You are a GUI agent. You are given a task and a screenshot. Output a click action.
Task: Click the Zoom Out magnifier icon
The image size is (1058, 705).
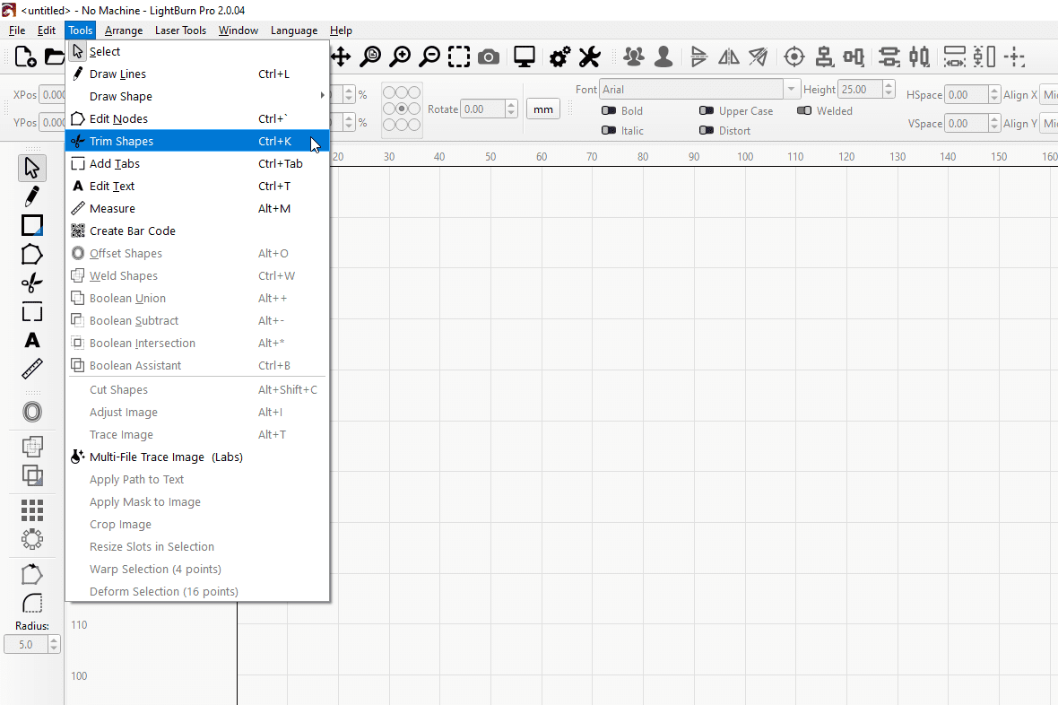point(429,57)
